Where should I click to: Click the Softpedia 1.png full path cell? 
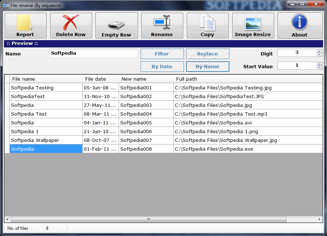click(248, 132)
